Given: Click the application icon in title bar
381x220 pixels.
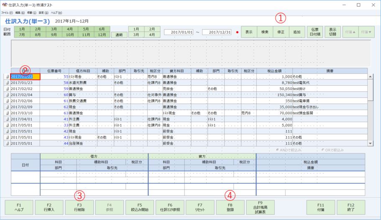Looking at the screenshot, I should (5, 5).
